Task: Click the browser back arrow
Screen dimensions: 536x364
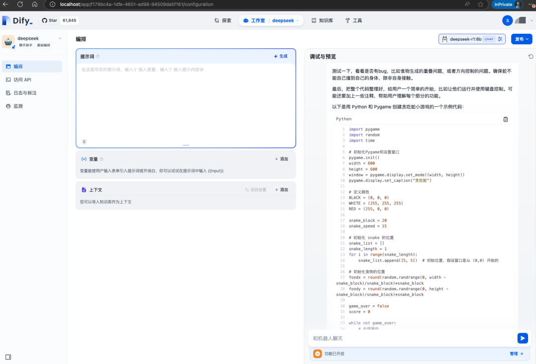Action: [x=5, y=4]
